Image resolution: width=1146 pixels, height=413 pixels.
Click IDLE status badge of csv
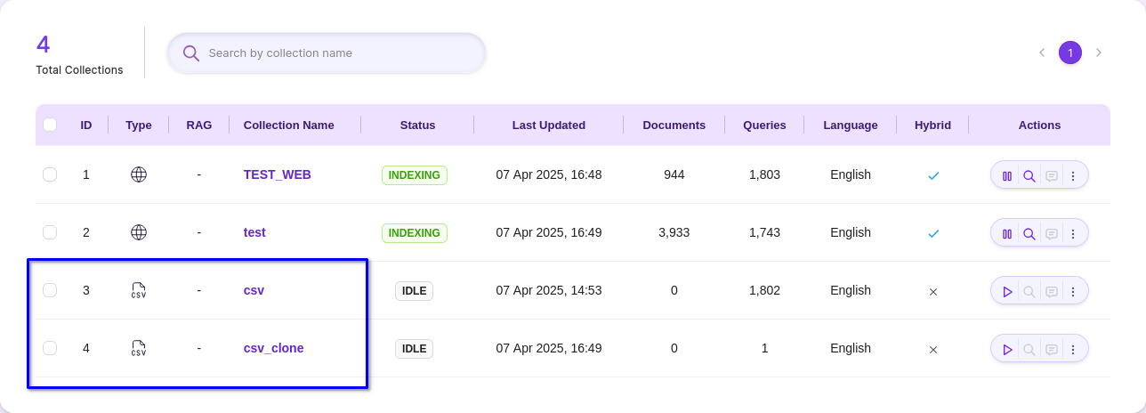coord(415,291)
